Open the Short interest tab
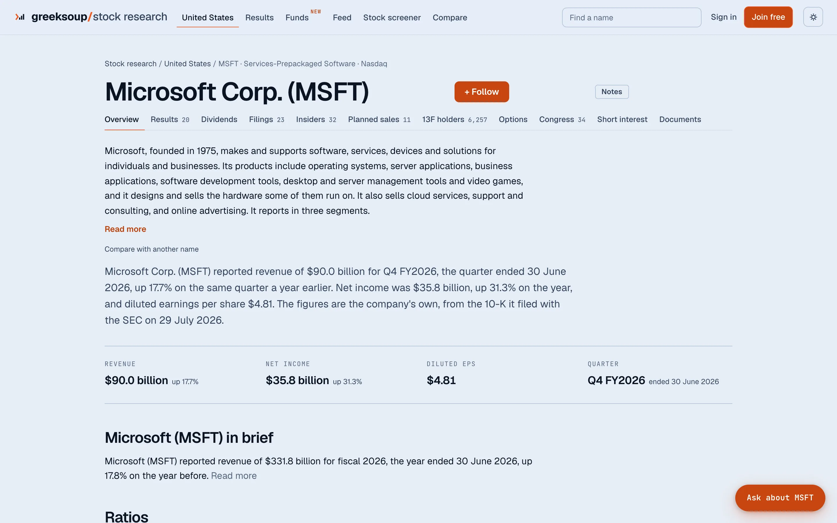The image size is (837, 523). pos(622,119)
